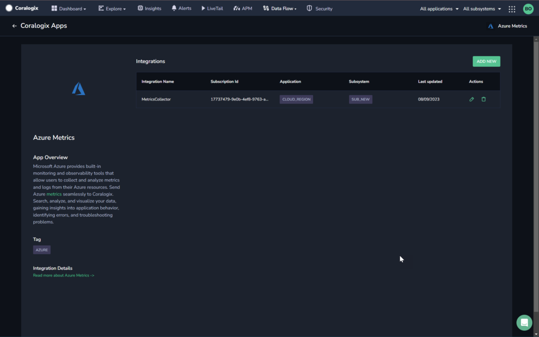Click the Last updated column header
The width and height of the screenshot is (539, 337).
tap(430, 81)
